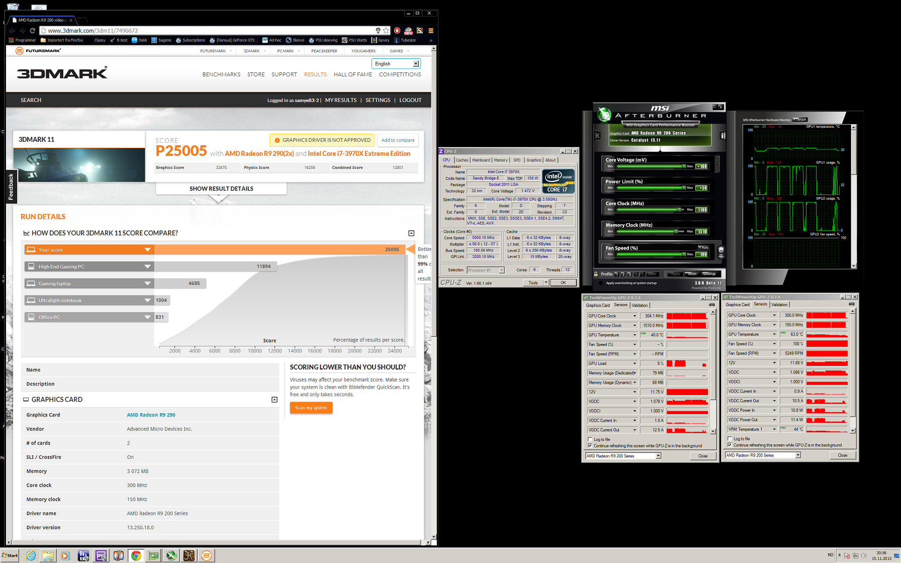Open the Chrome menu button
Image resolution: width=901 pixels, height=563 pixels.
click(x=430, y=31)
